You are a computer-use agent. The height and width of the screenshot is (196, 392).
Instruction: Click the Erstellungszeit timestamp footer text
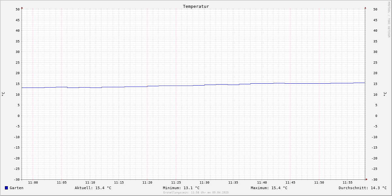(196, 192)
